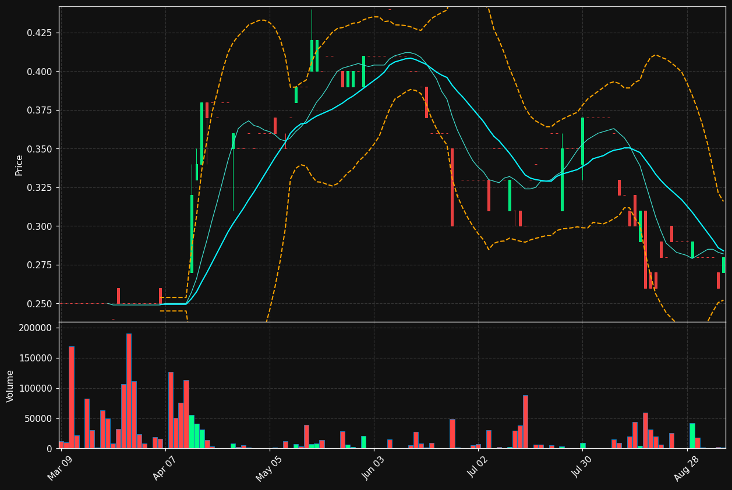This screenshot has width=732, height=490.
Task: Click the 50000 volume axis label
Action: pos(40,419)
